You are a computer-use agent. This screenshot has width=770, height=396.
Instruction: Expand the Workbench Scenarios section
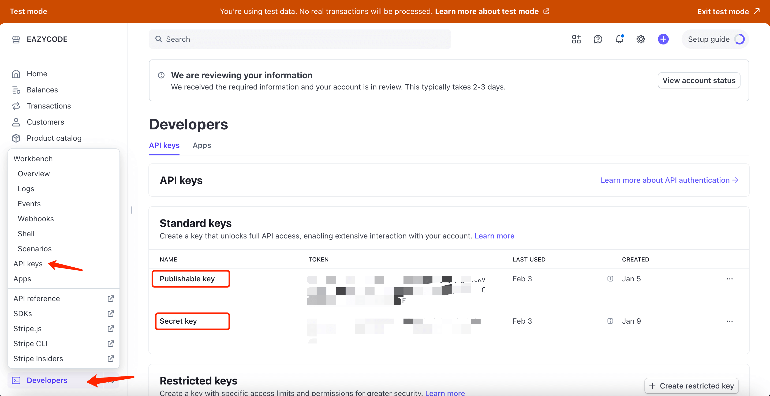[34, 249]
